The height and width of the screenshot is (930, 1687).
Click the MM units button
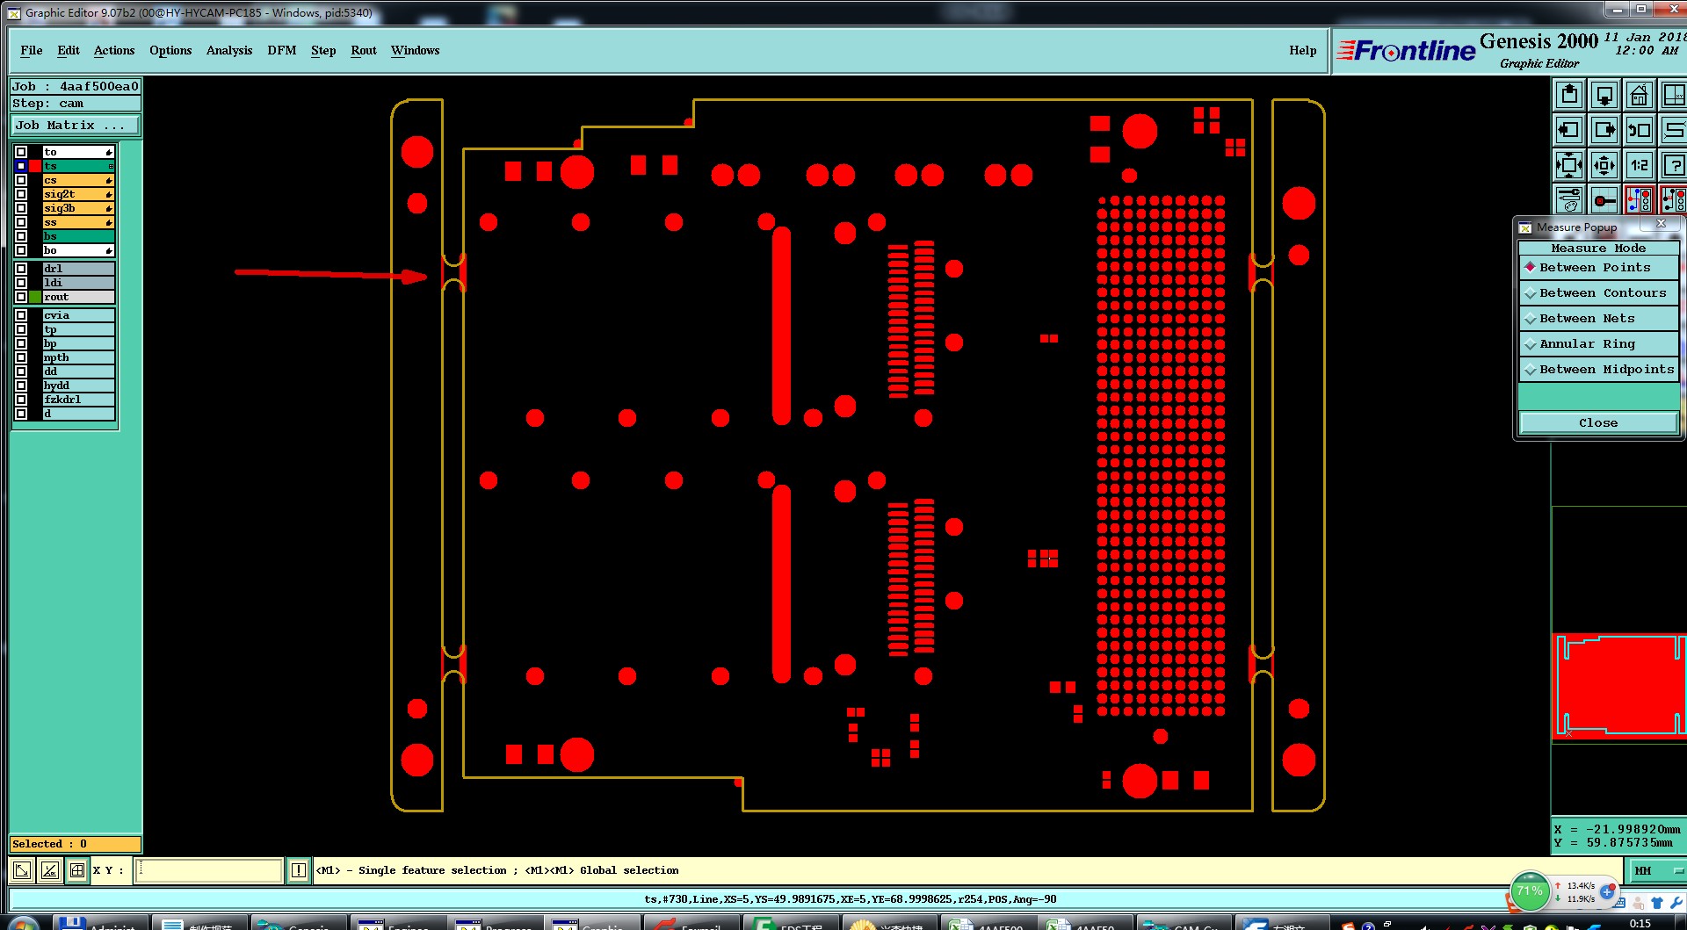pos(1656,871)
